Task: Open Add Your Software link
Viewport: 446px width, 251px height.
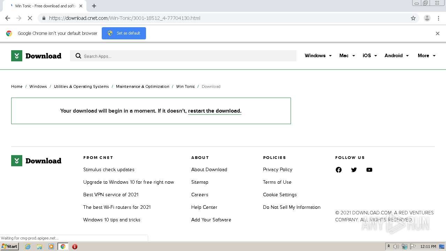Action: pyautogui.click(x=211, y=220)
